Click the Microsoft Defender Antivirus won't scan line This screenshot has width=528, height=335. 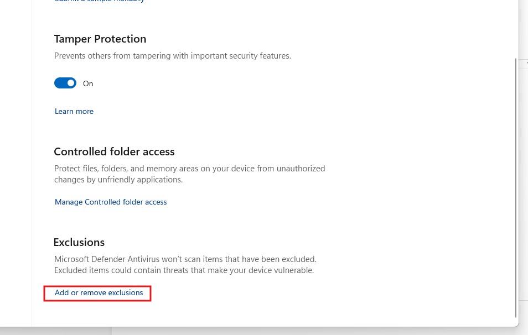coord(185,259)
